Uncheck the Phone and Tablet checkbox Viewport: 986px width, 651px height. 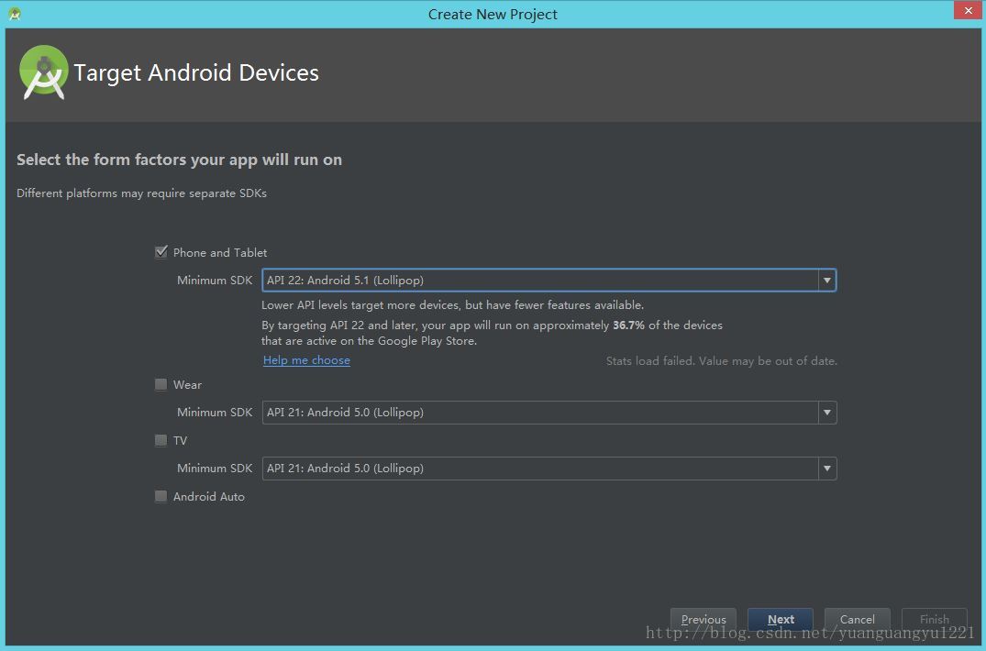point(161,252)
